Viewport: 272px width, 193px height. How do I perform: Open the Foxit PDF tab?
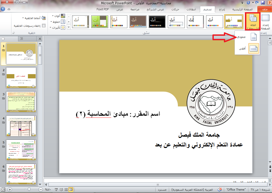click(103, 9)
